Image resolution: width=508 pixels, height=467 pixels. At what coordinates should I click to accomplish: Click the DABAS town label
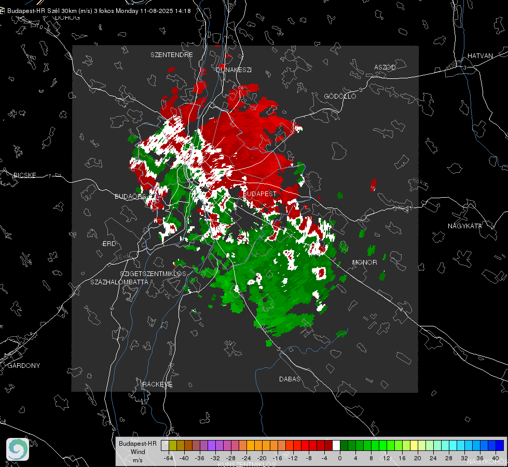tap(290, 379)
